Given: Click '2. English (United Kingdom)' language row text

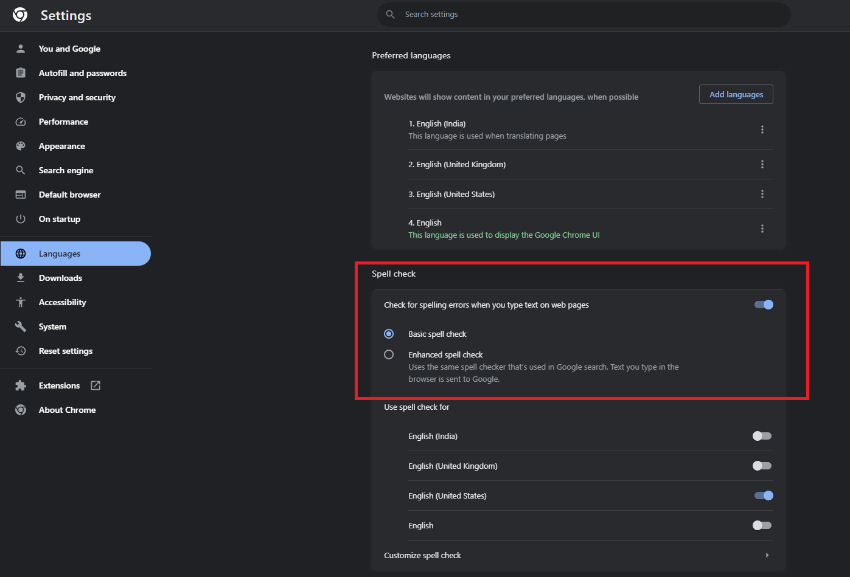Looking at the screenshot, I should coord(457,164).
